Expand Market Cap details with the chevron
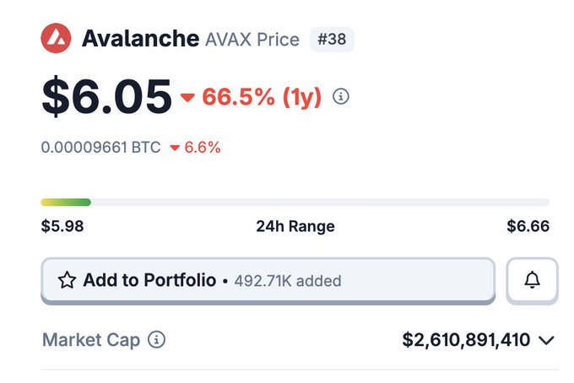Viewport: 574px width, 383px height. (546, 341)
